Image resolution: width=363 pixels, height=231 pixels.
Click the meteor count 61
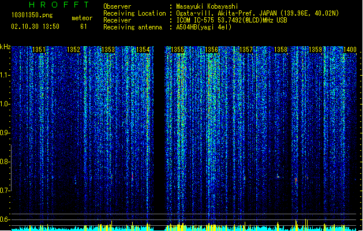[84, 27]
